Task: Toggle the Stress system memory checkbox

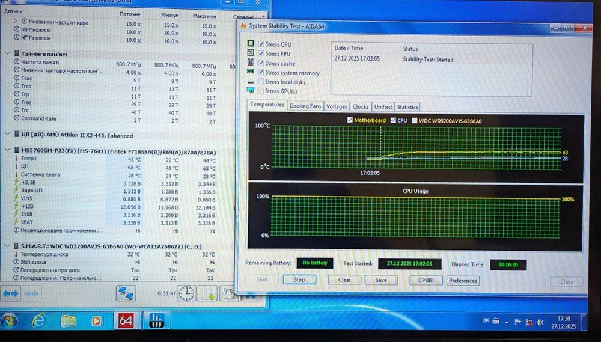Action: [261, 72]
